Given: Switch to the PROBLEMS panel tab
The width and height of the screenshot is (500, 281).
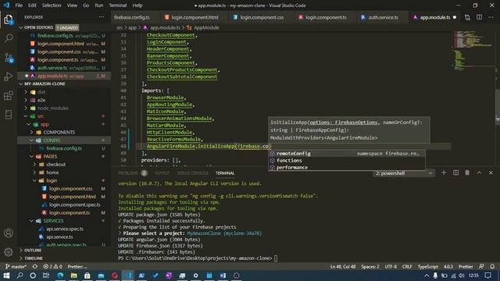Looking at the screenshot, I should pyautogui.click(x=128, y=173).
